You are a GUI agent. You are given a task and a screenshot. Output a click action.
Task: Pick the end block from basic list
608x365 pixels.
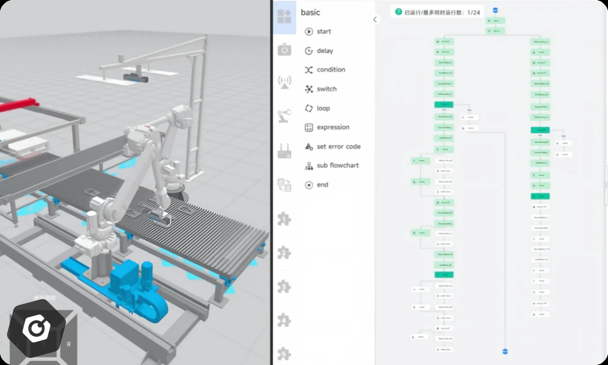(x=317, y=185)
